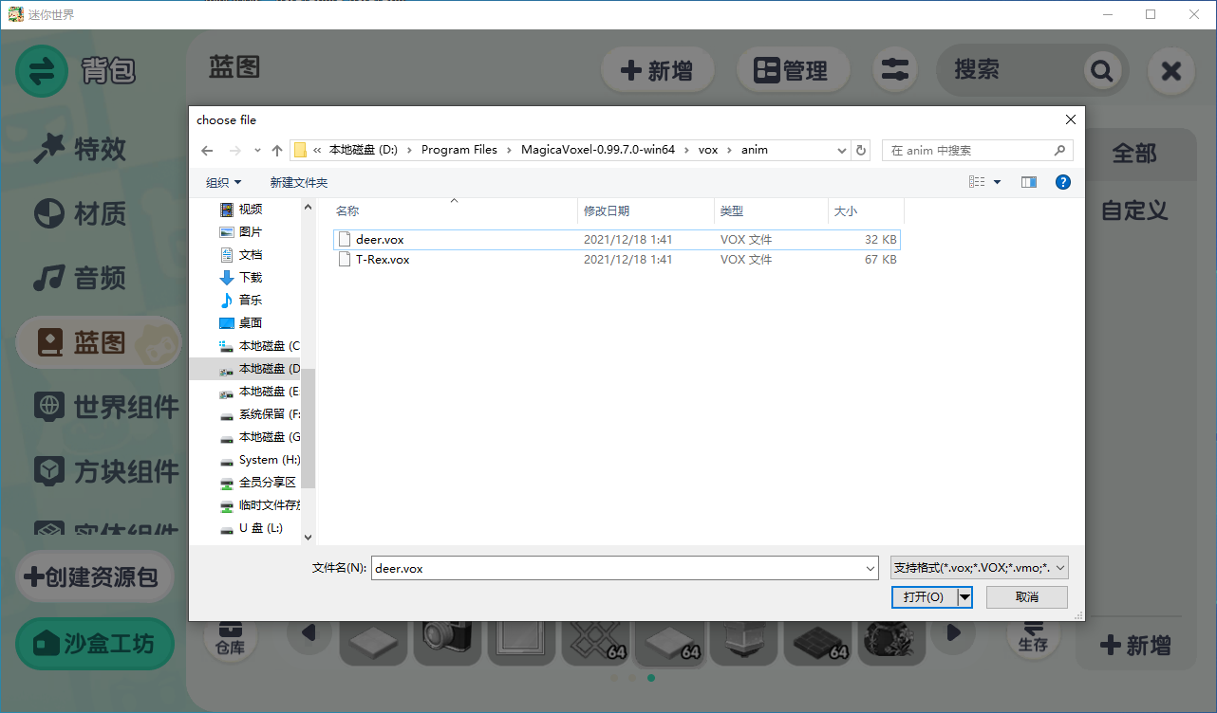This screenshot has width=1217, height=713.
Task: Sort by 大小 column header
Action: point(866,211)
